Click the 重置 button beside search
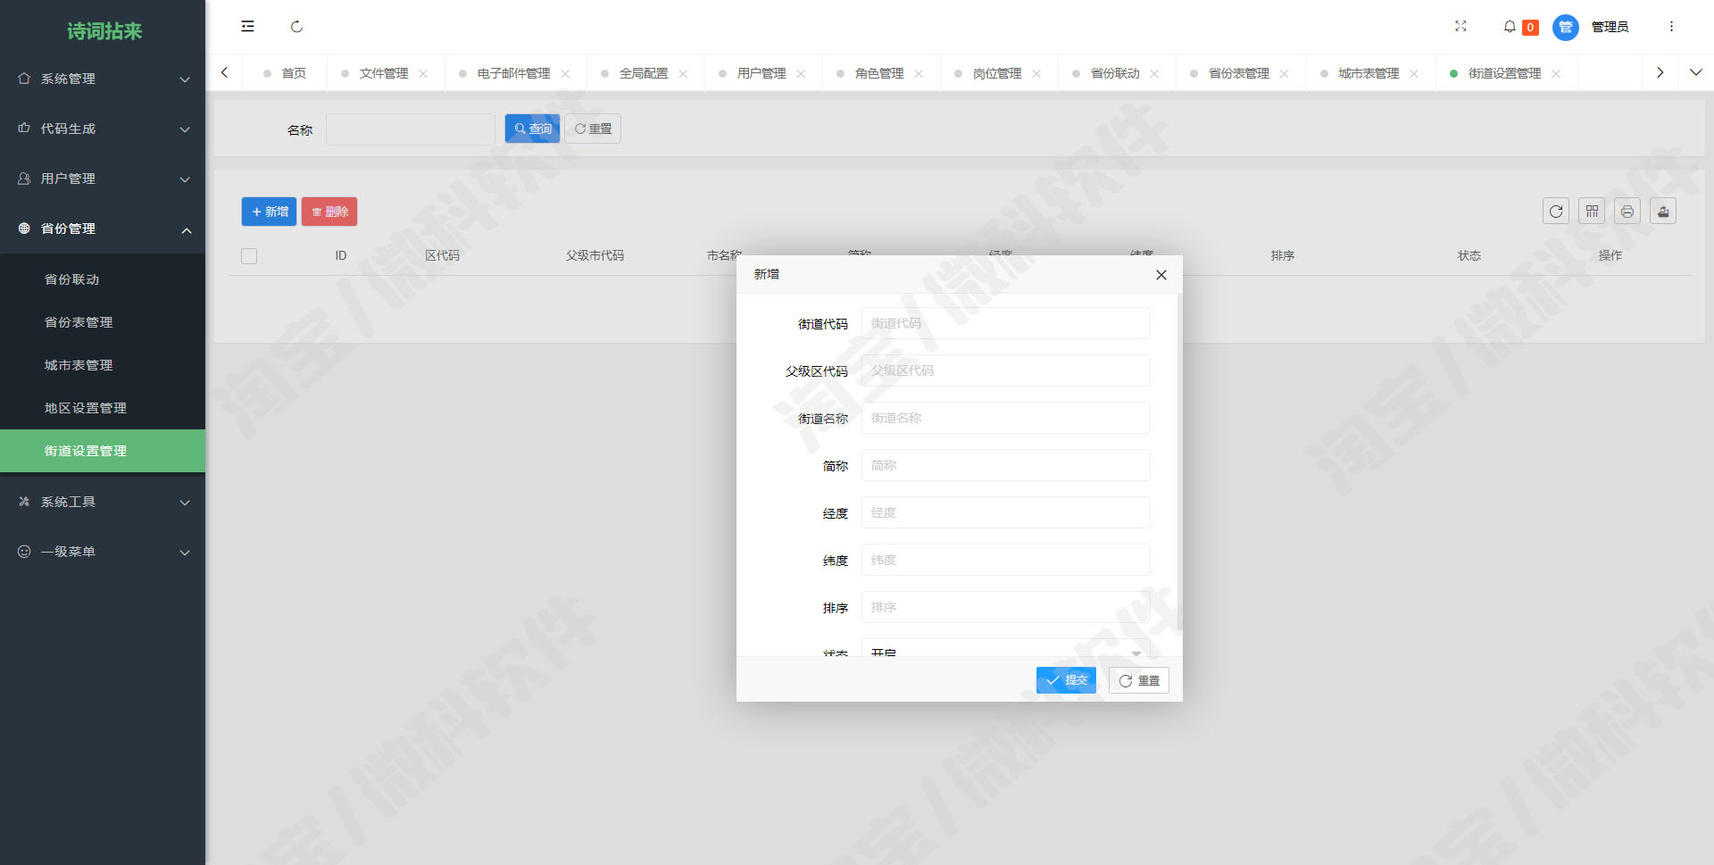The image size is (1714, 865). [x=593, y=129]
